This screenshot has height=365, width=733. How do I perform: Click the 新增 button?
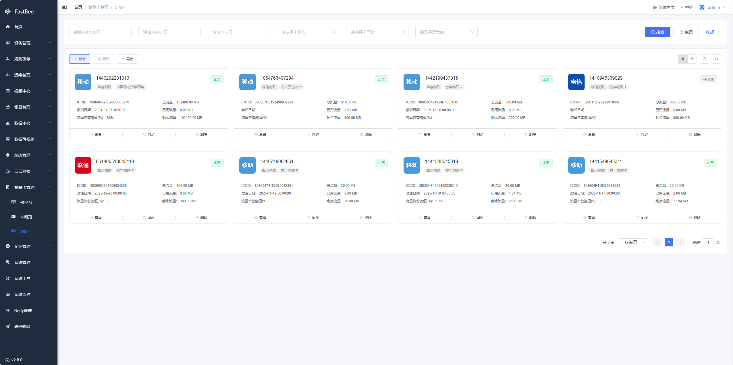[80, 59]
